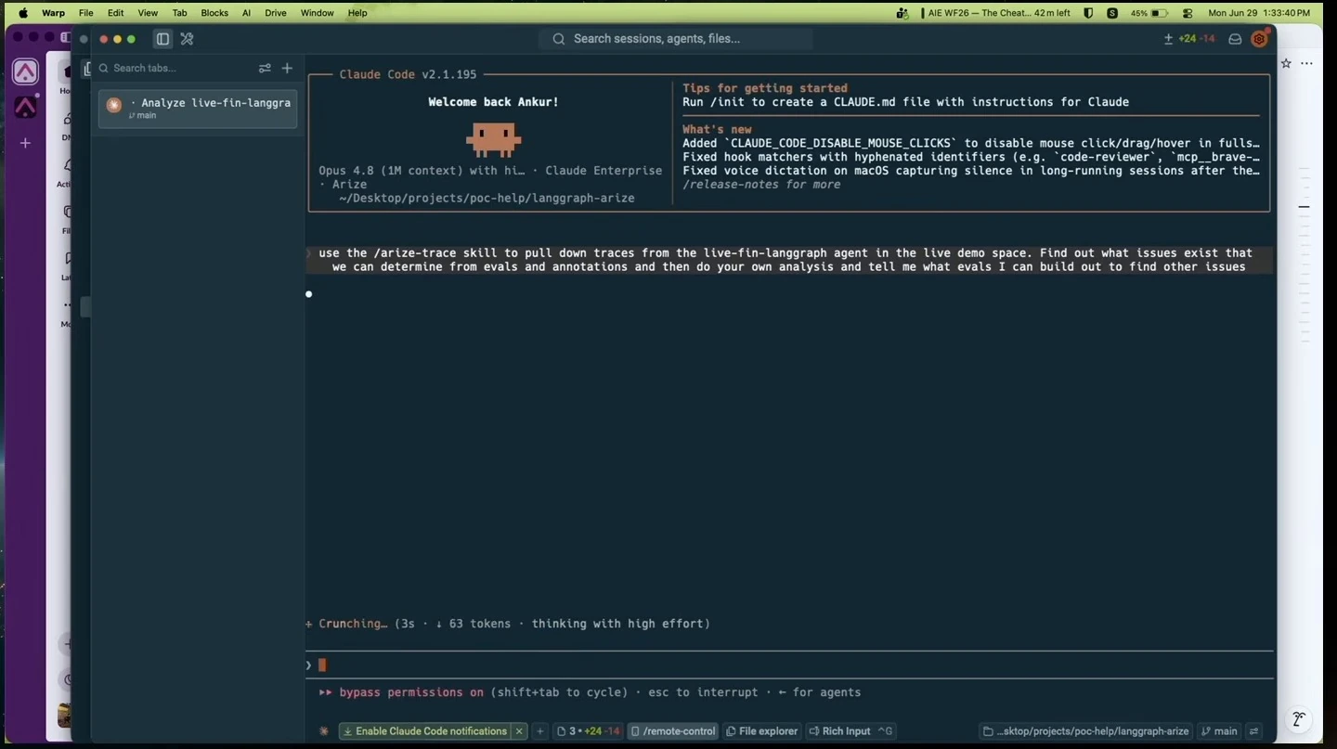Select the Analyze live-fin-langgra tab

(x=198, y=108)
